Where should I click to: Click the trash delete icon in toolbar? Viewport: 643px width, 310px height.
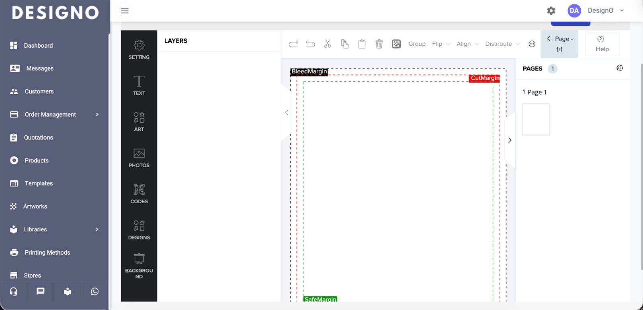[x=379, y=44]
